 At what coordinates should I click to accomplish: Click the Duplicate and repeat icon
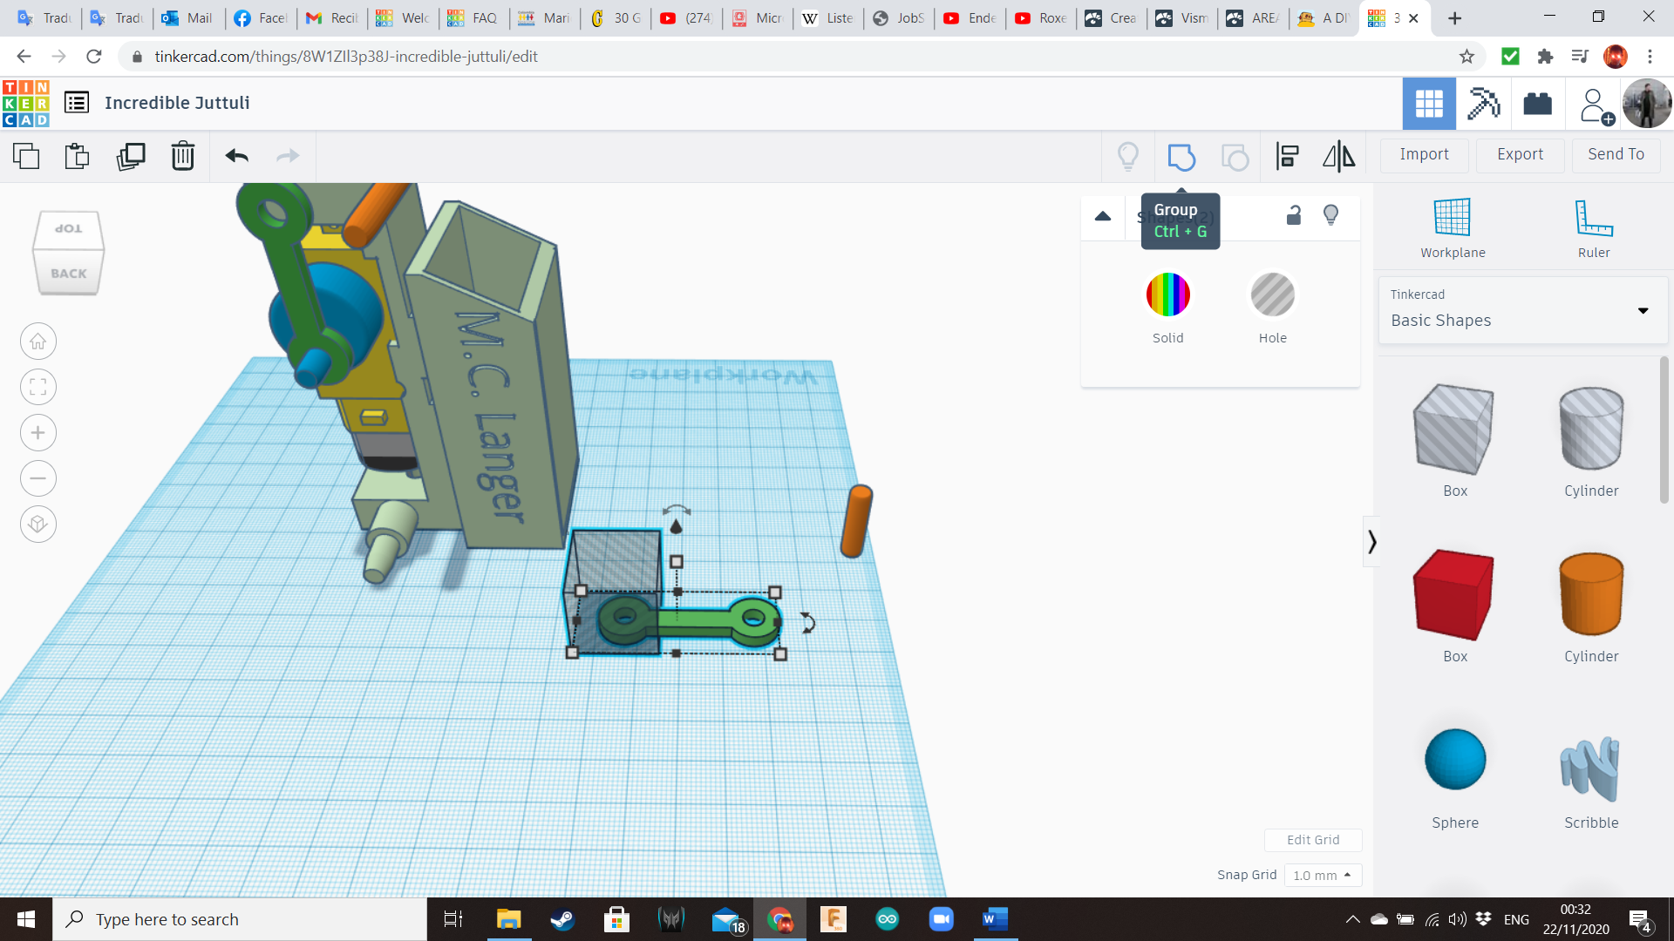pyautogui.click(x=131, y=157)
